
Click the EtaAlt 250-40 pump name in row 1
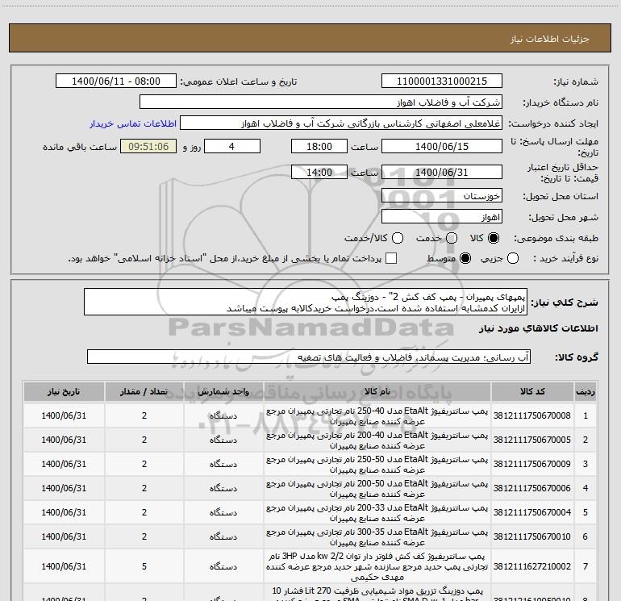click(377, 416)
